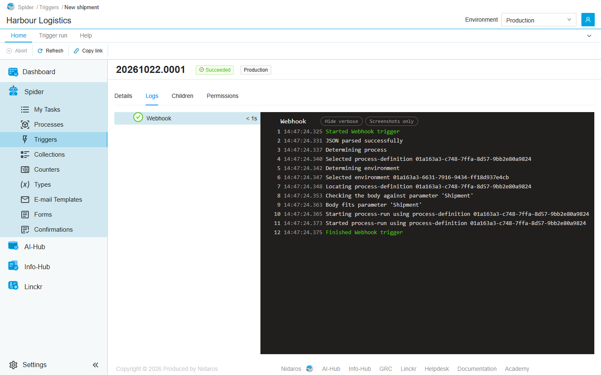The height and width of the screenshot is (375, 601).
Task: Open the Academy footer link
Action: (x=517, y=369)
